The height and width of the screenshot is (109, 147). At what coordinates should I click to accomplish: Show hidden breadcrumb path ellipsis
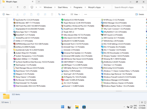(40, 7)
